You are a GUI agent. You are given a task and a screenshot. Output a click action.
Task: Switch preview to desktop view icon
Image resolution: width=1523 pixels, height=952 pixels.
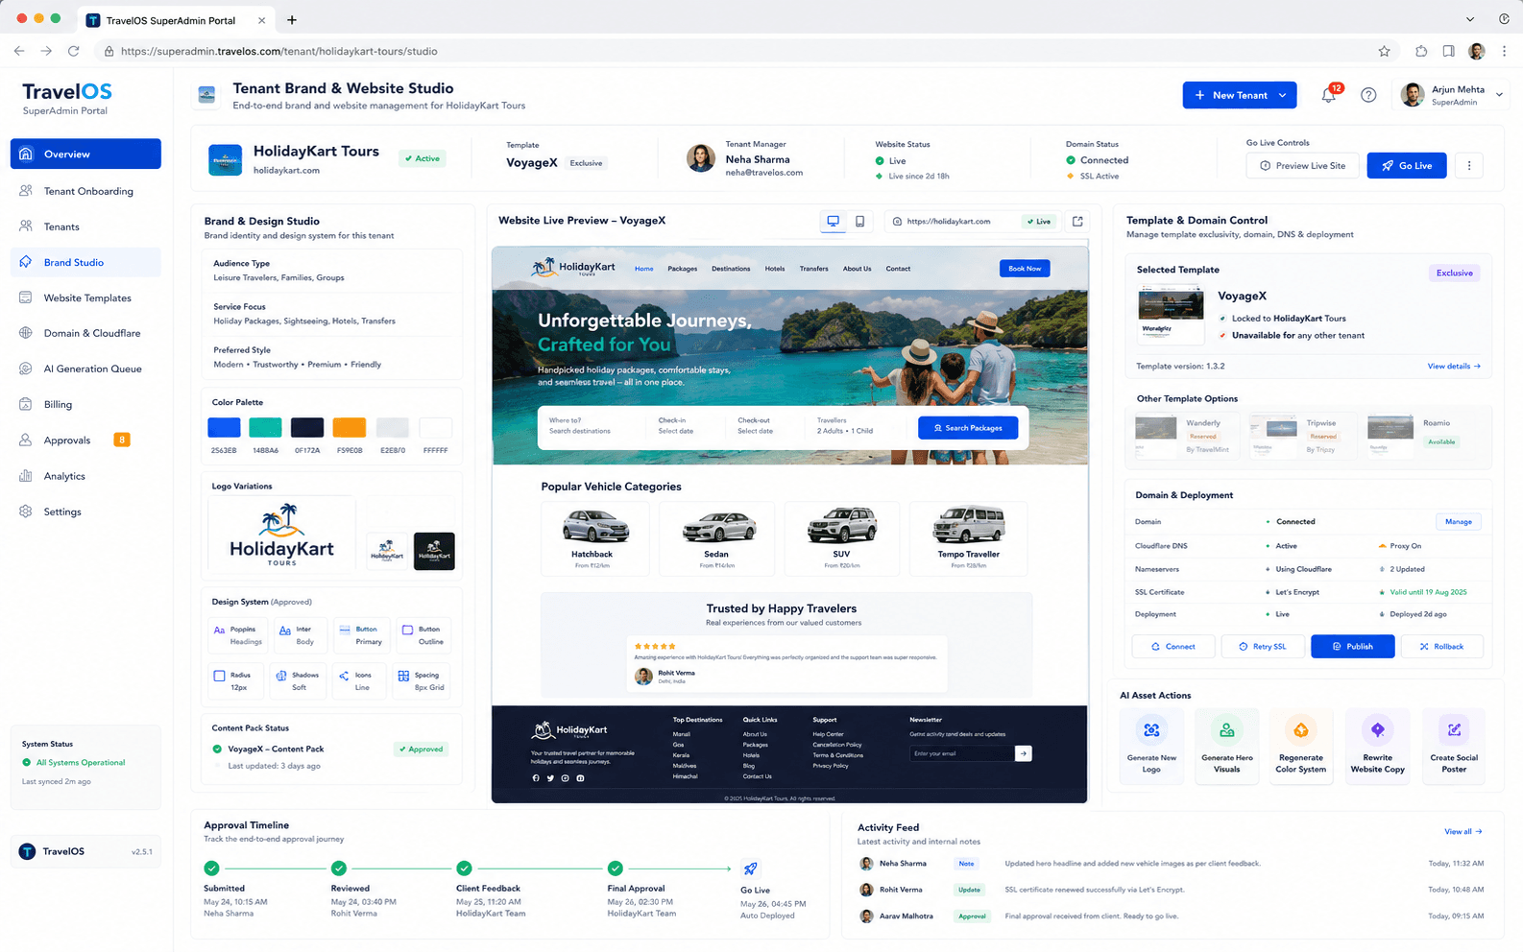coord(833,221)
